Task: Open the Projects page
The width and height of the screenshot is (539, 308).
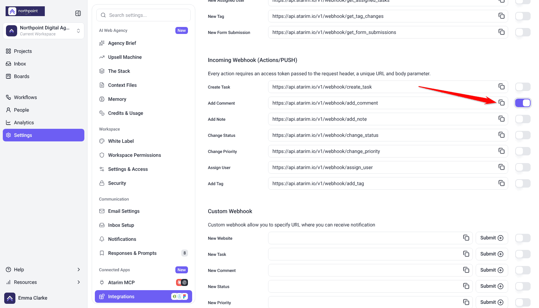Action: click(x=43, y=51)
